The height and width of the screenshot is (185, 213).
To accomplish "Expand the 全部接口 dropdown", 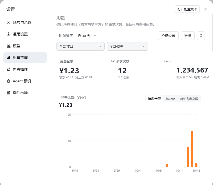I will [x=80, y=46].
